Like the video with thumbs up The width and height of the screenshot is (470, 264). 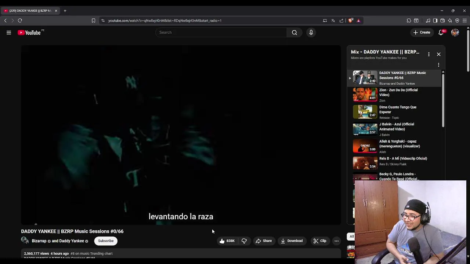(x=227, y=241)
